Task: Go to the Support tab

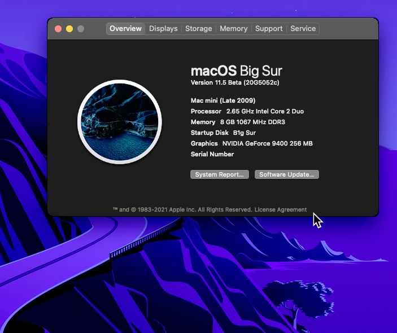Action: (x=269, y=29)
